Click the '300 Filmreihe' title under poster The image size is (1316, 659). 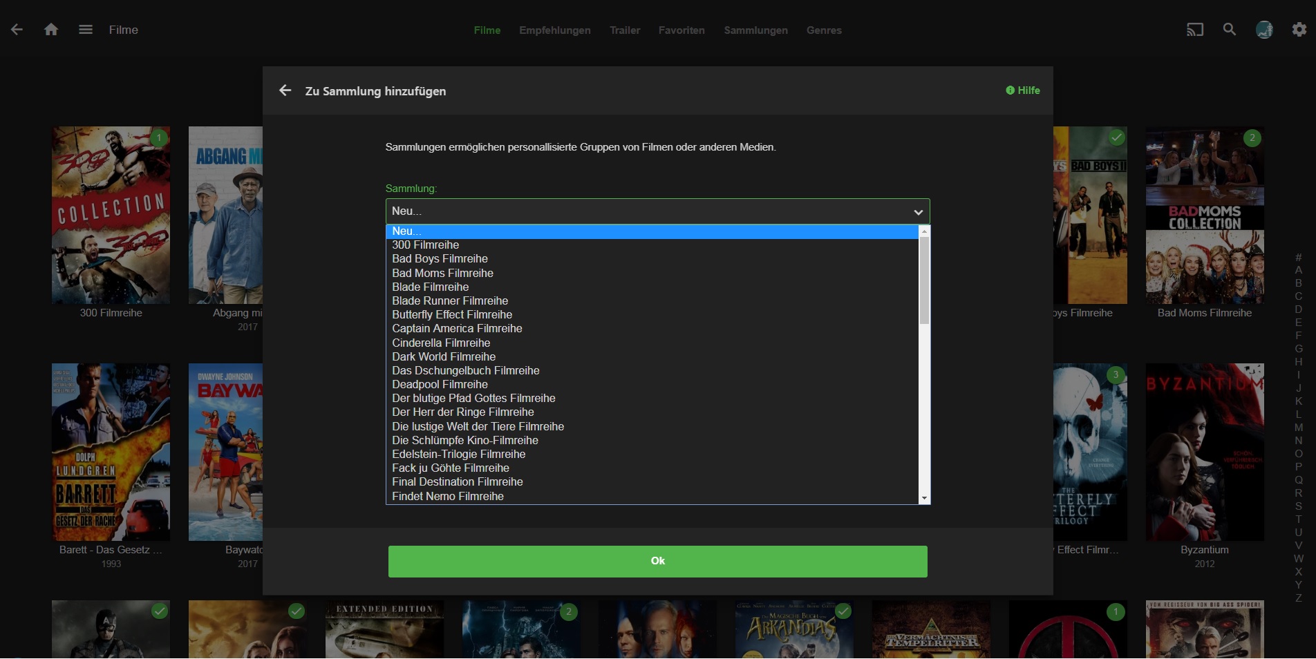tap(111, 313)
